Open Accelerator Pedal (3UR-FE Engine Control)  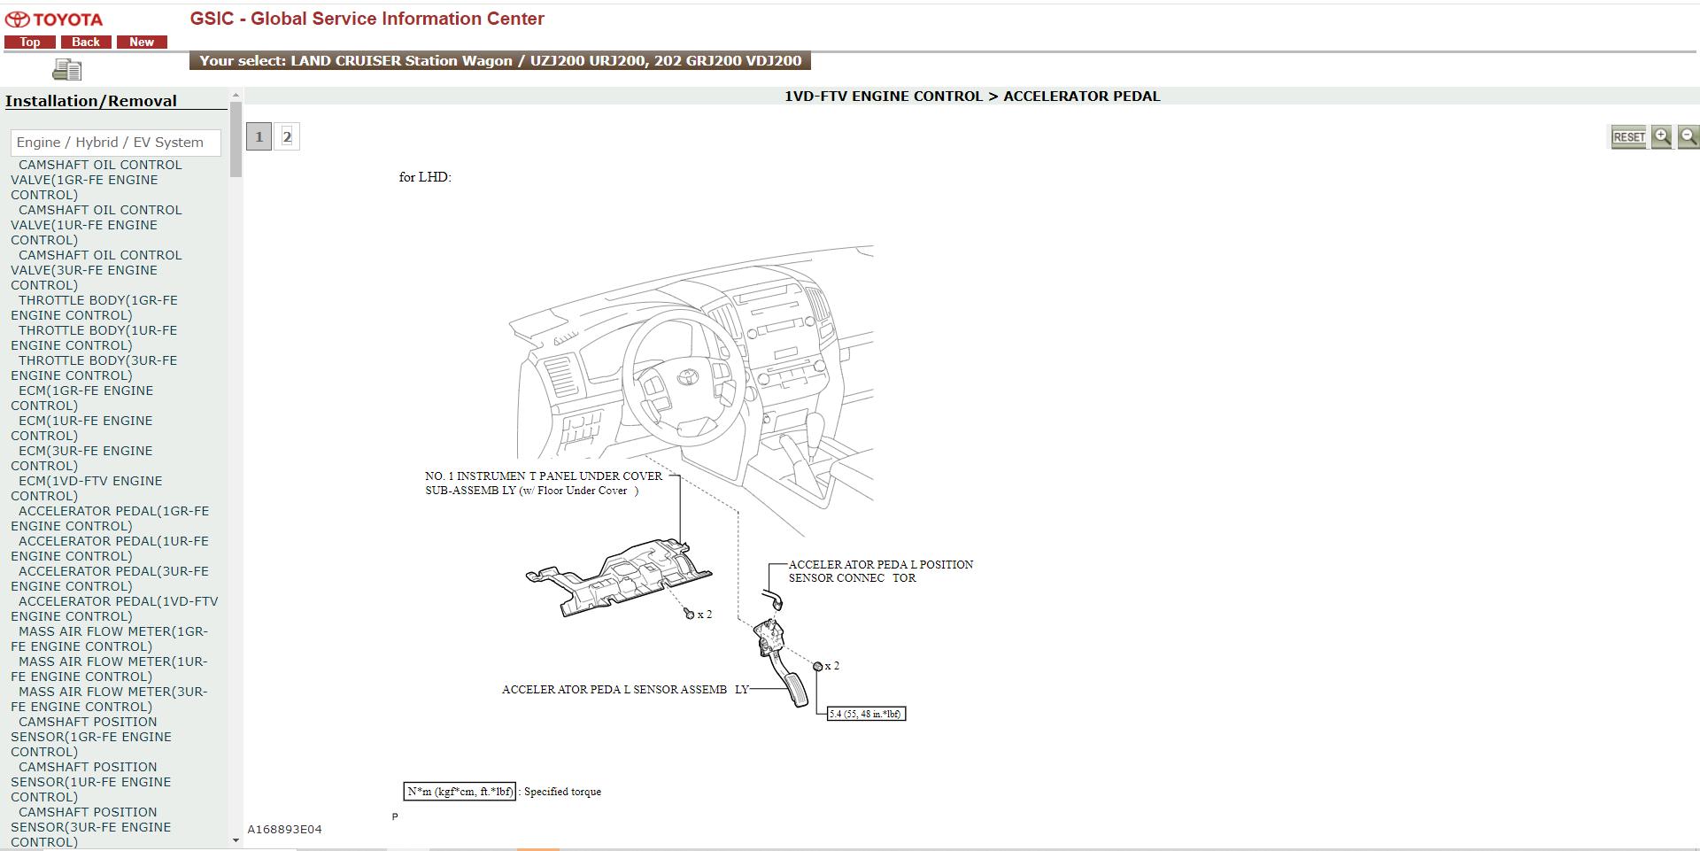click(x=110, y=578)
